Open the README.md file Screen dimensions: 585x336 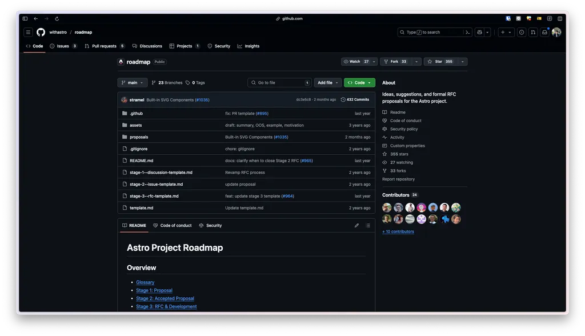142,161
